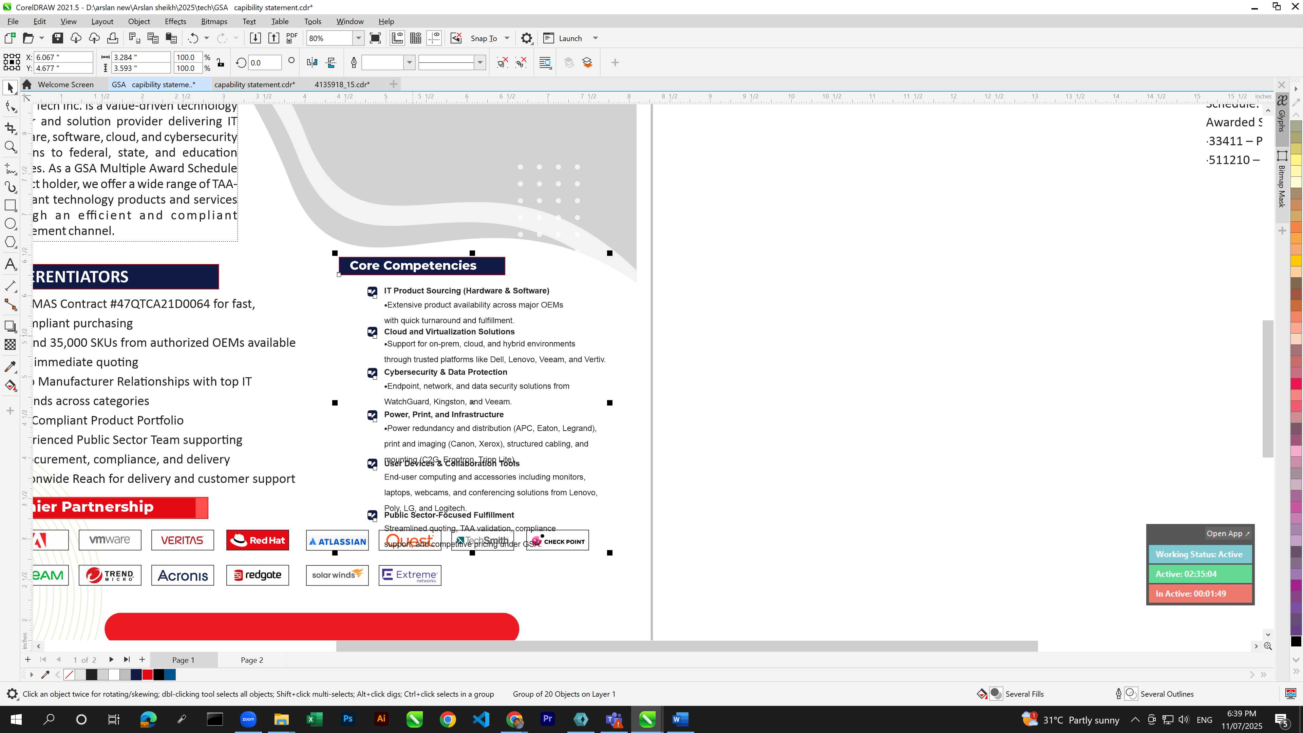
Task: Select the Ellipse tool
Action: (x=10, y=224)
